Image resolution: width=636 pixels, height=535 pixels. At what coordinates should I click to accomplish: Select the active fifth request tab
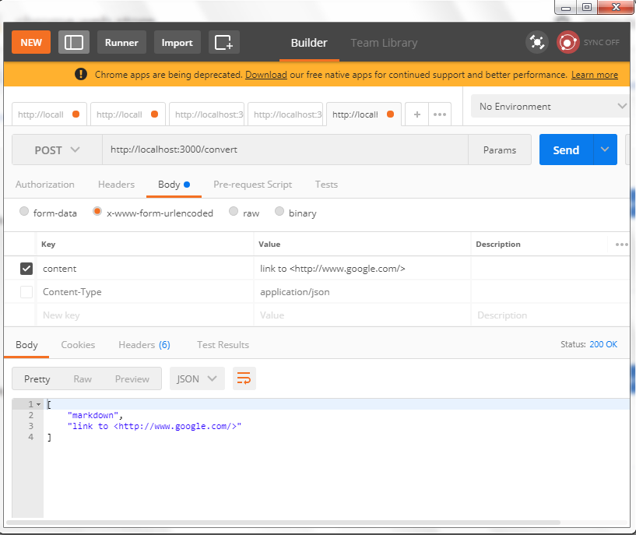pyautogui.click(x=364, y=114)
